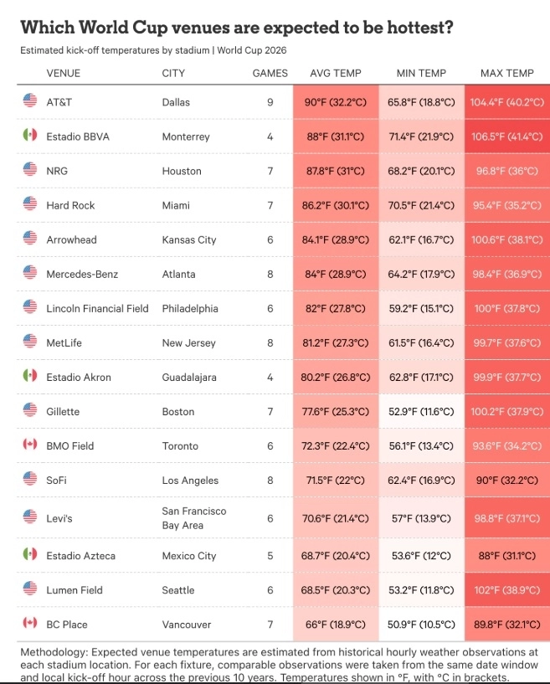The height and width of the screenshot is (684, 550).
Task: Click the GAMES column header
Action: (x=270, y=74)
